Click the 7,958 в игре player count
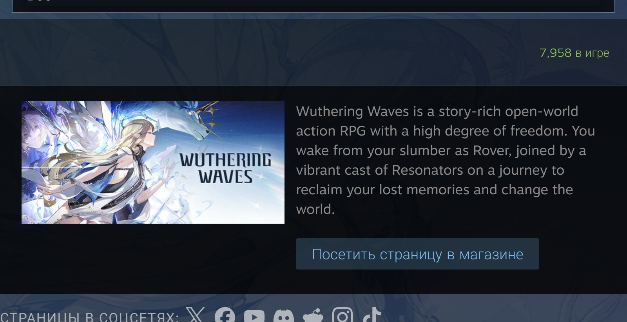 pos(574,53)
